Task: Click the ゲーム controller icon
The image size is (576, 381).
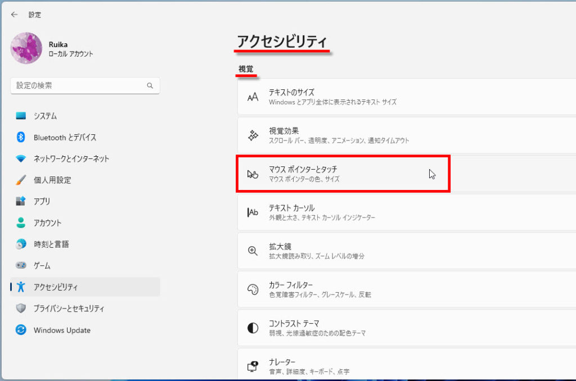Action: [x=21, y=265]
